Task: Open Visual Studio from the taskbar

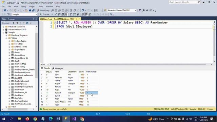Action: coord(74,119)
